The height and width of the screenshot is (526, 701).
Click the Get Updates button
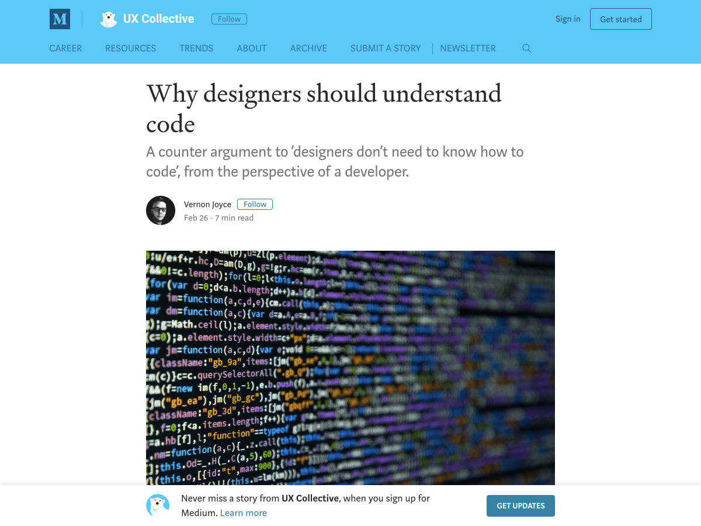(x=520, y=506)
